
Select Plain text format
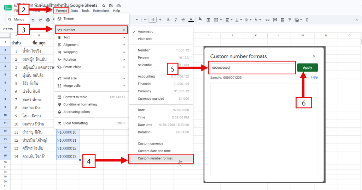tap(161, 39)
